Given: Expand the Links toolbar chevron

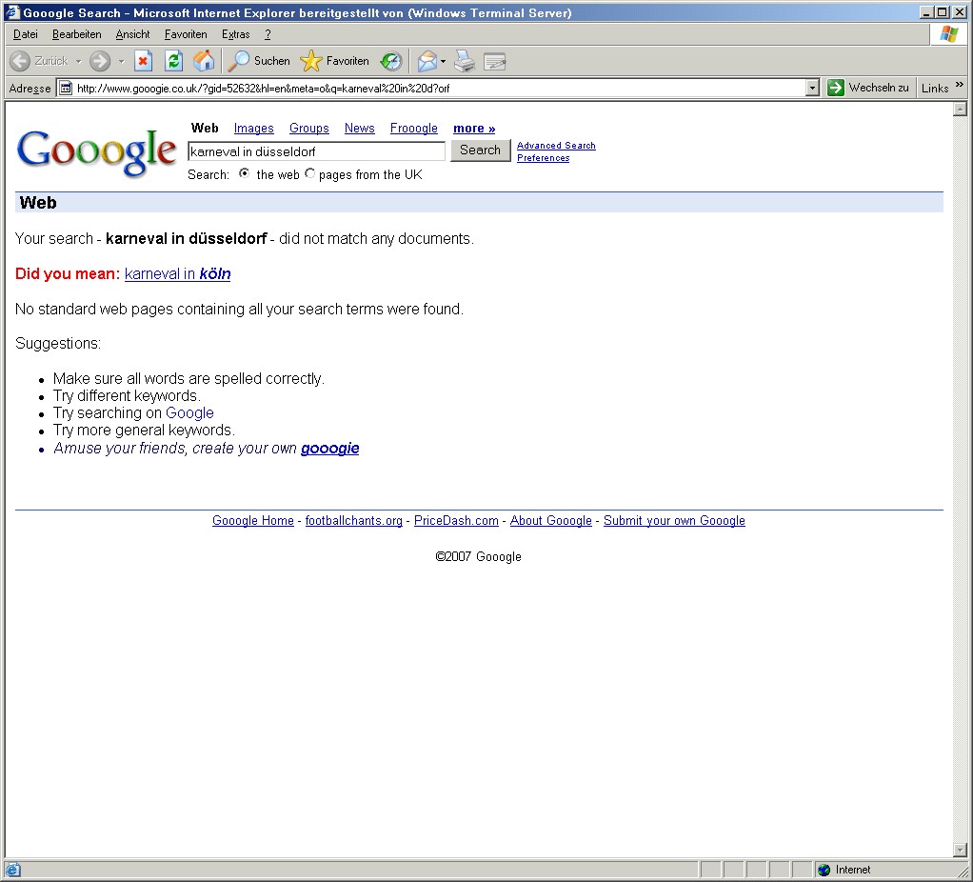Looking at the screenshot, I should 960,86.
